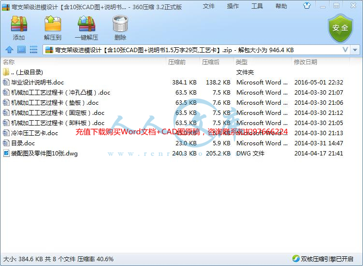Click 双核压缩引擎已开启 status text
363x266 pixels.
(x=327, y=259)
